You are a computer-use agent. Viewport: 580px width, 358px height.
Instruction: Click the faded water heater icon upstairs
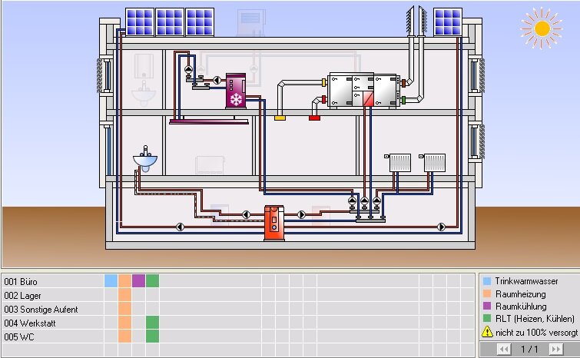tap(144, 65)
